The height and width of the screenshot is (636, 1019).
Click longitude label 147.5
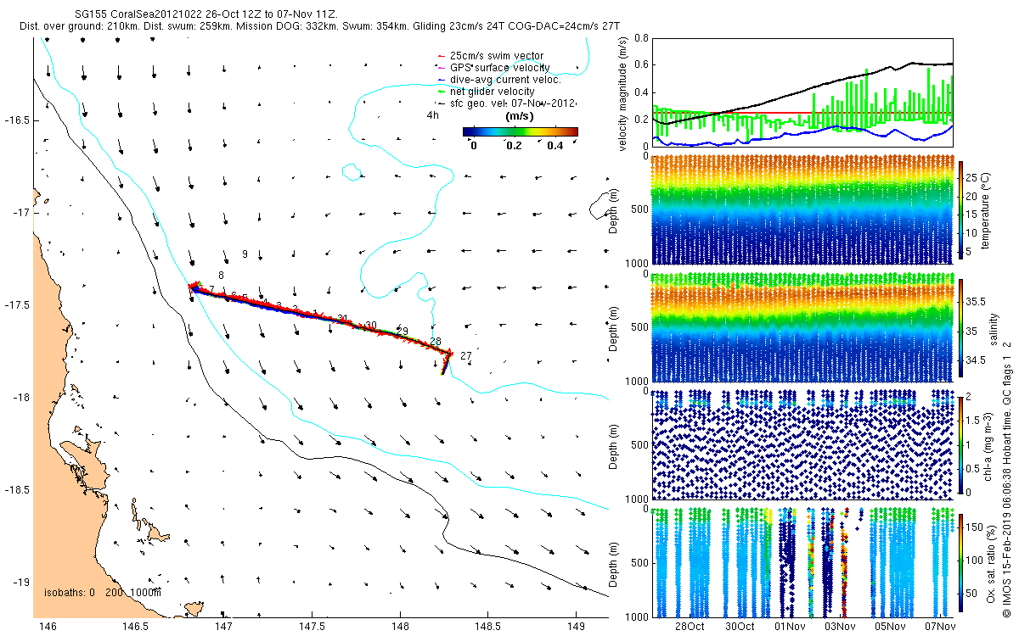point(312,627)
